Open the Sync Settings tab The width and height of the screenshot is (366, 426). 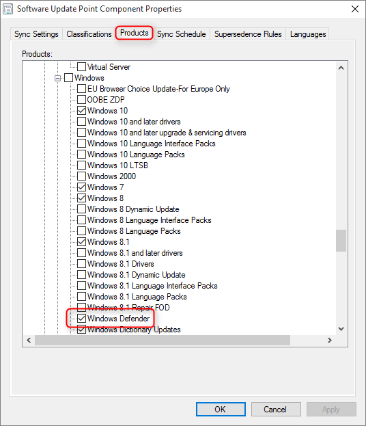point(36,34)
